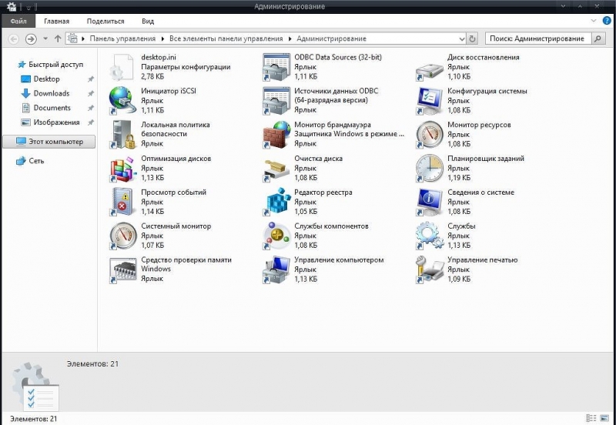Expand the address bar history dropdown
616x425 pixels.
point(462,38)
